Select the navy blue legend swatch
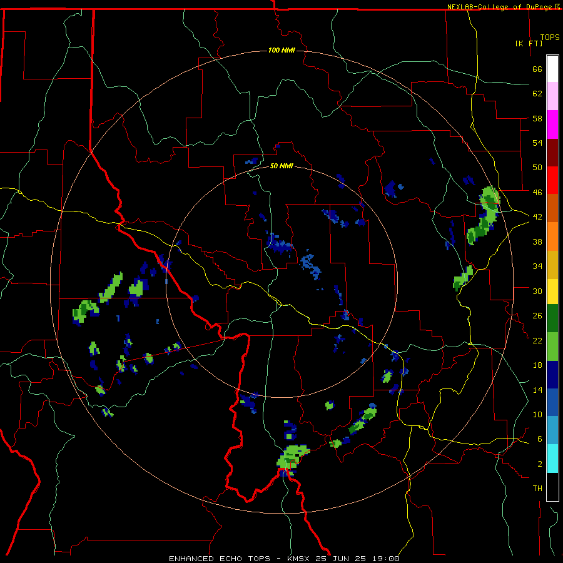 552,375
